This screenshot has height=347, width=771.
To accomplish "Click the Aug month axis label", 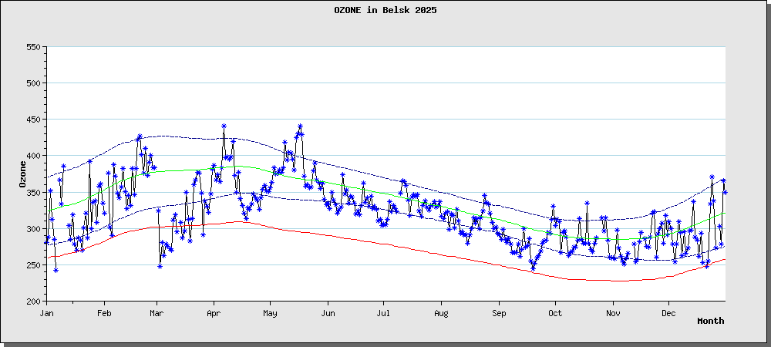I will tap(441, 313).
